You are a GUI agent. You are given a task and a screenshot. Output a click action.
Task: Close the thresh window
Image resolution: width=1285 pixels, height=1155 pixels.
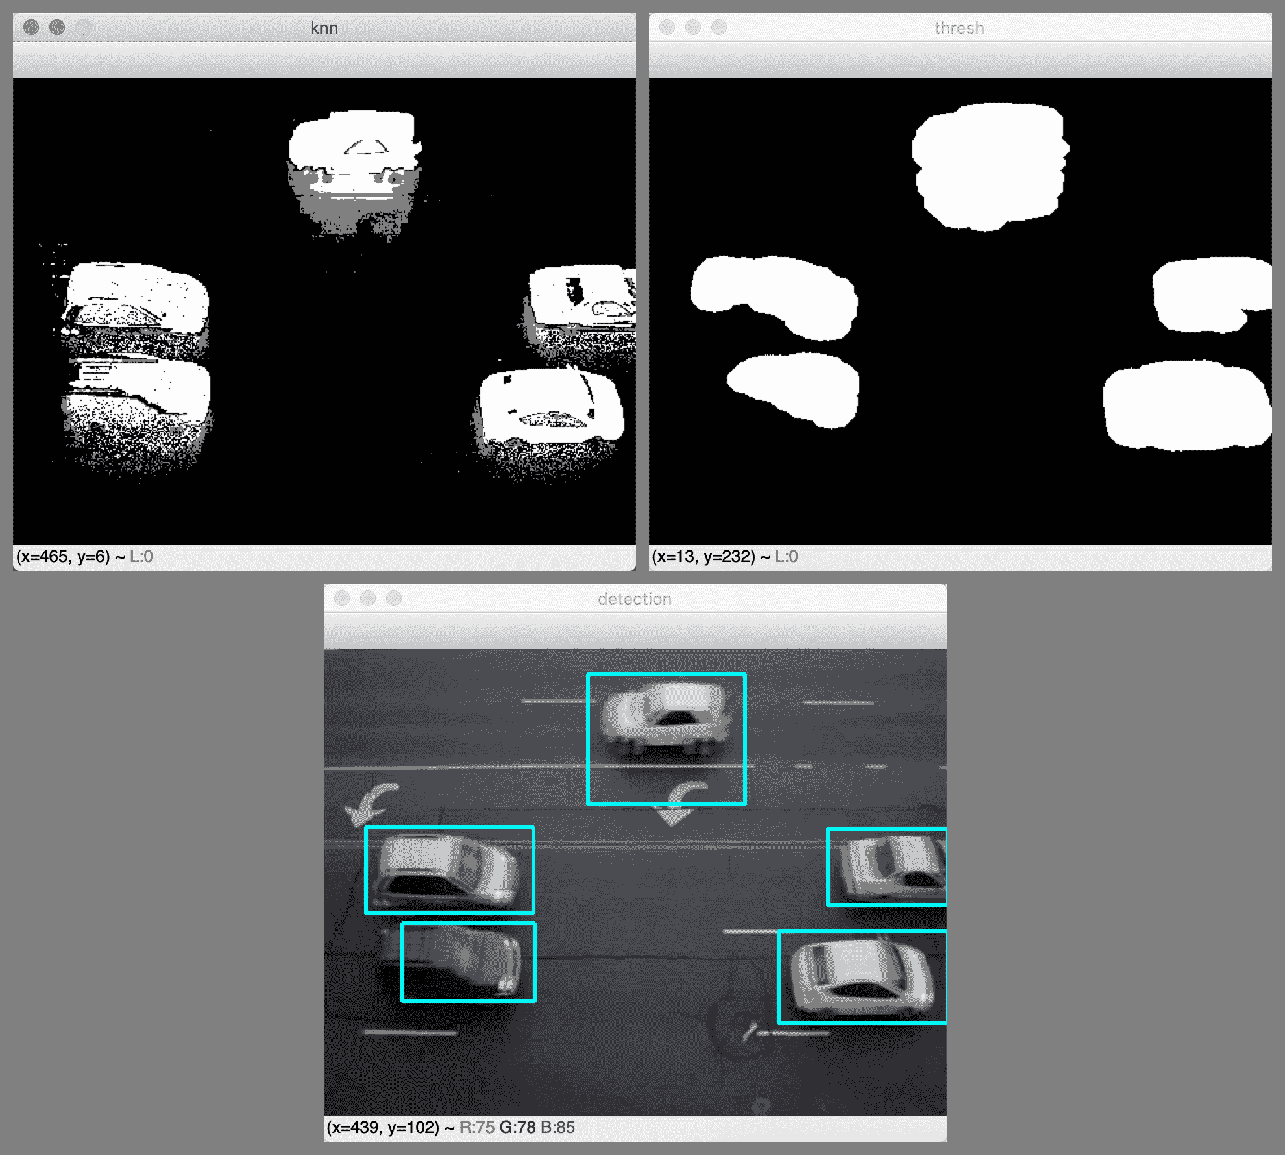[667, 27]
